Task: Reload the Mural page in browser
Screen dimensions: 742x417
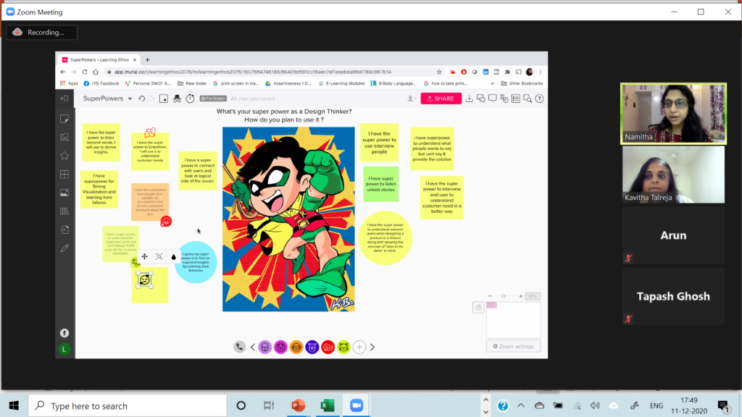Action: click(x=85, y=72)
